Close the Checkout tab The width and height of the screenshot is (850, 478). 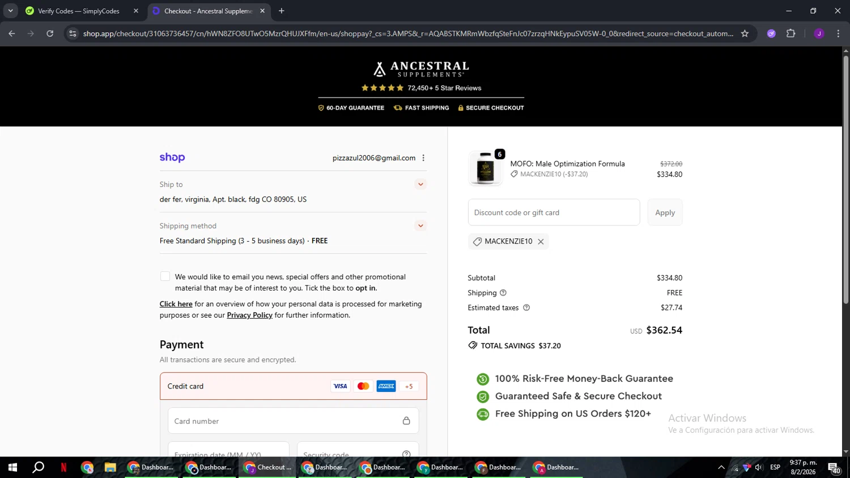pyautogui.click(x=262, y=11)
